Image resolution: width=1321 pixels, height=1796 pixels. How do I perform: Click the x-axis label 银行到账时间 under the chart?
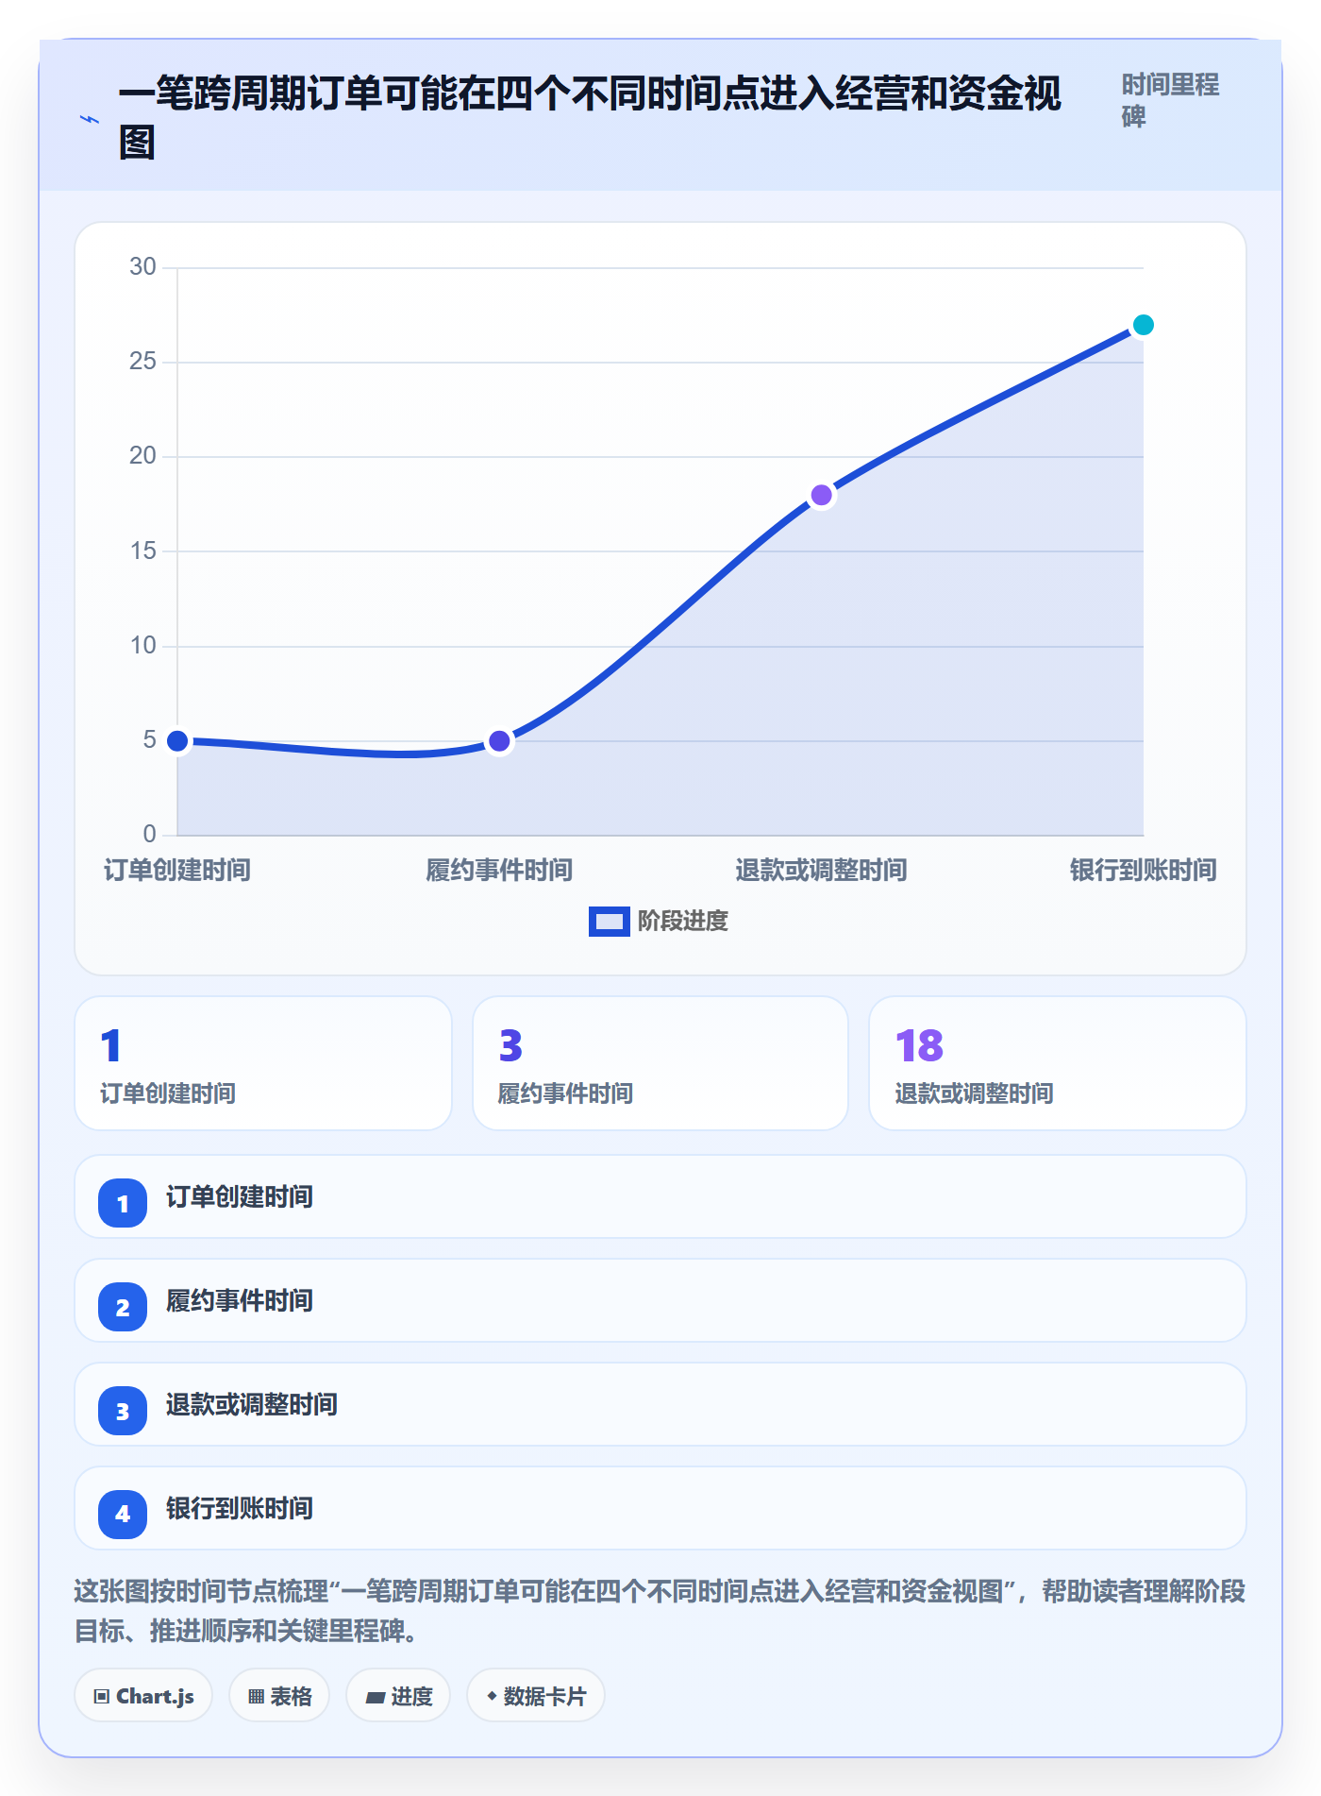coord(1144,870)
